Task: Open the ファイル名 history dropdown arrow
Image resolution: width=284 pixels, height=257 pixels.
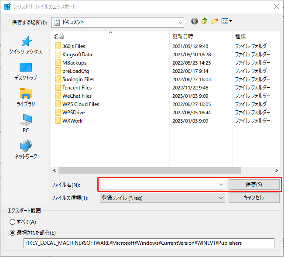Action: coord(221,185)
